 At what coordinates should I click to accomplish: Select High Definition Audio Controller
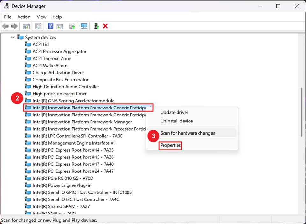pos(66,87)
